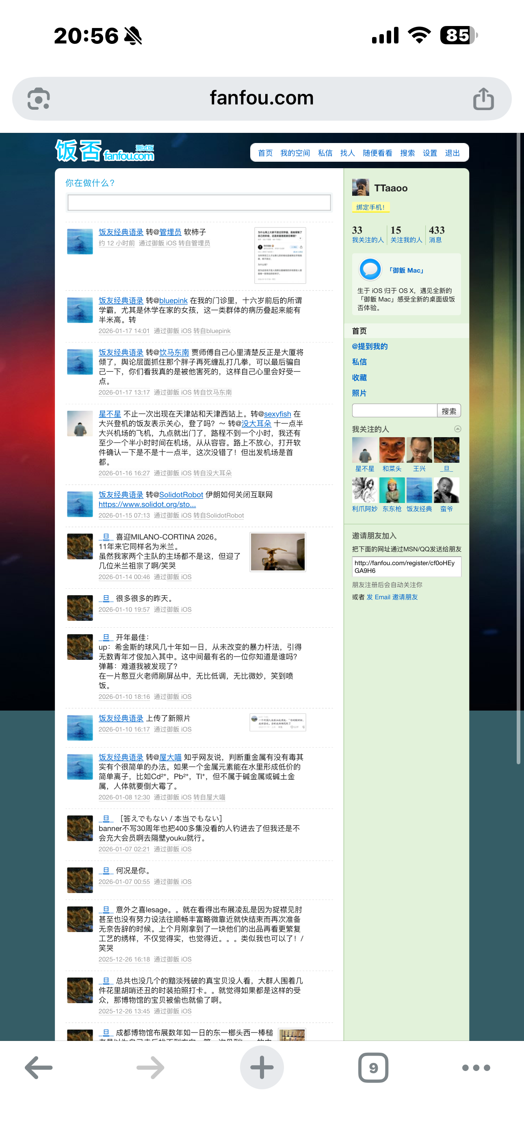Click 退出 to log out
Viewport: 524px width, 1136px height.
point(452,153)
